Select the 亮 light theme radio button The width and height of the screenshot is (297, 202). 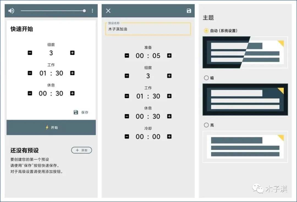pyautogui.click(x=206, y=125)
